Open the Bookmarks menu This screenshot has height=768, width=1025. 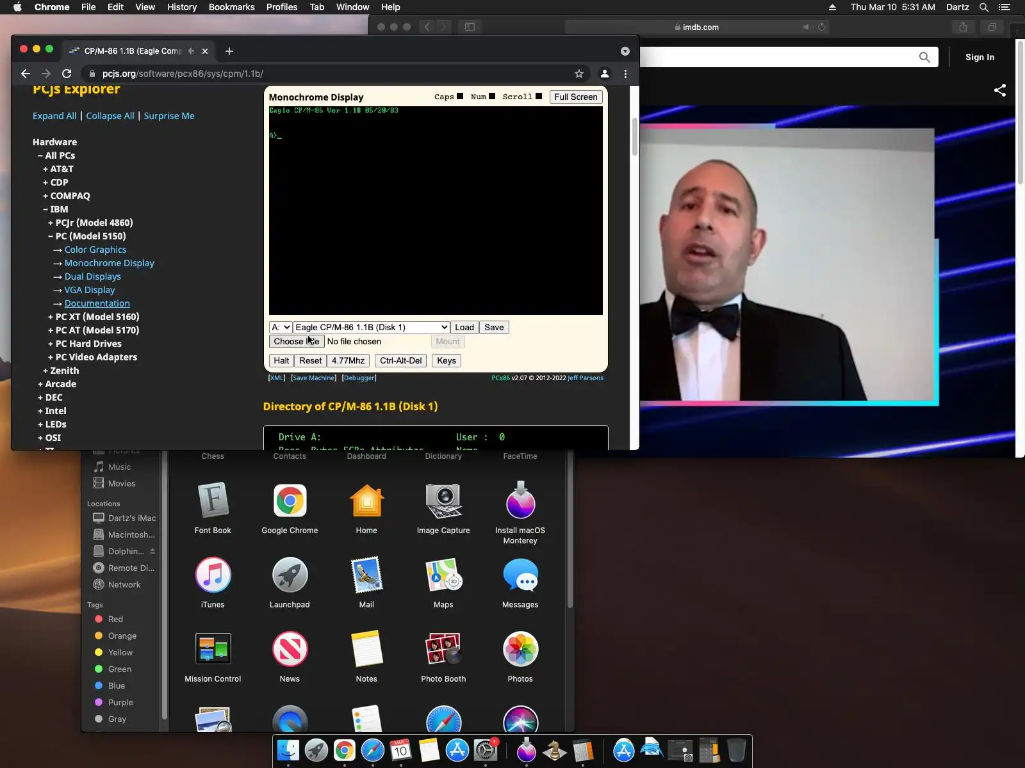[232, 7]
